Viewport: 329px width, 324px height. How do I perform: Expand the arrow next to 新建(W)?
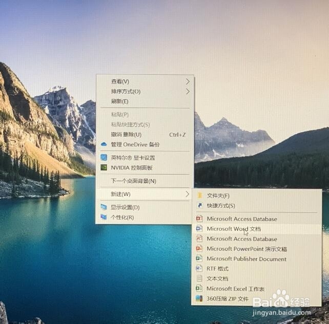pyautogui.click(x=187, y=195)
